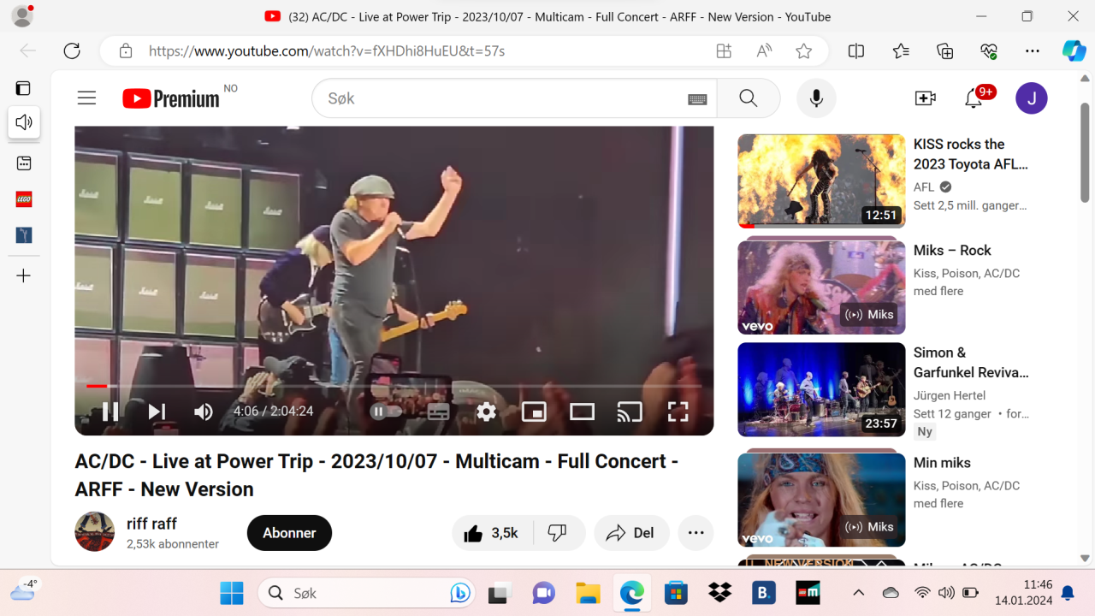Viewport: 1095px width, 616px height.
Task: Go to YouTube Premium home logo
Action: pyautogui.click(x=171, y=98)
